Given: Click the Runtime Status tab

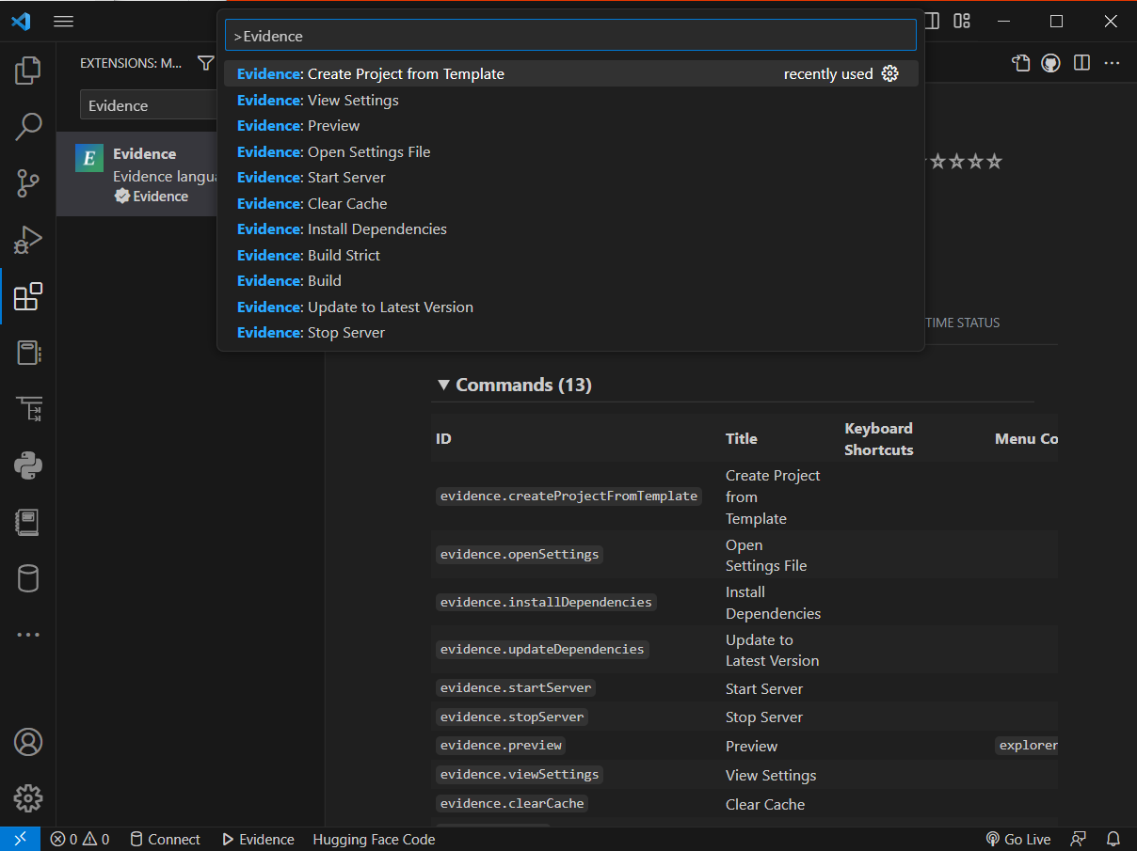Looking at the screenshot, I should click(962, 323).
